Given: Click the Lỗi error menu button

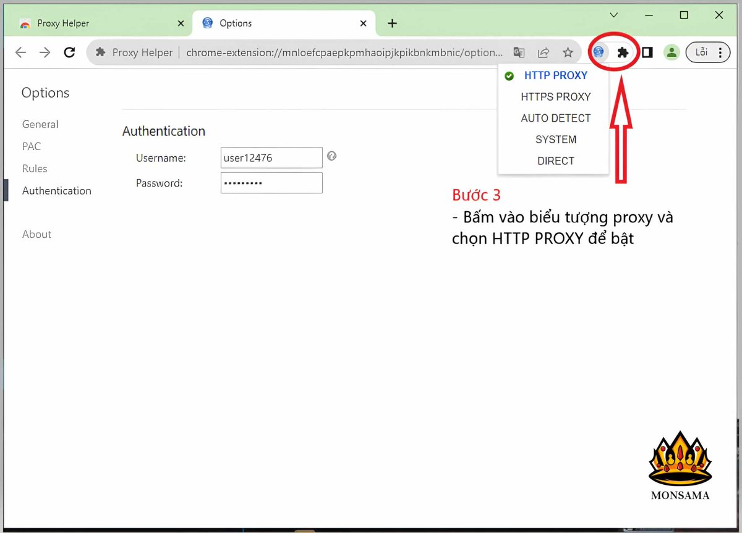Looking at the screenshot, I should point(708,52).
